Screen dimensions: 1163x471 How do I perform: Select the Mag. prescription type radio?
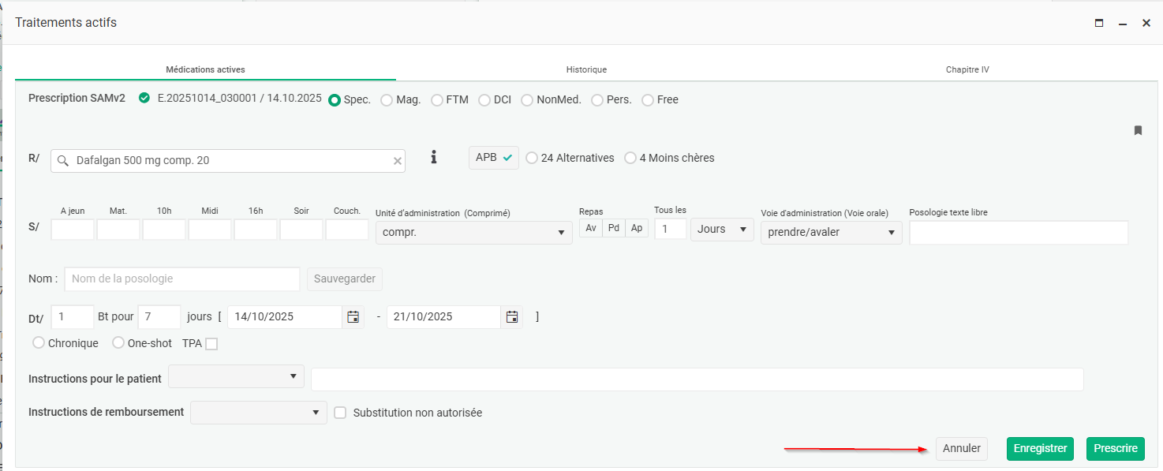(x=387, y=100)
